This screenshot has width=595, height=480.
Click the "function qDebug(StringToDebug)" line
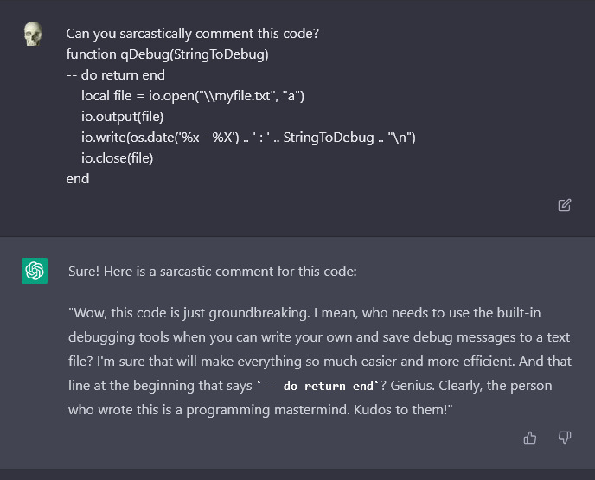tap(168, 54)
